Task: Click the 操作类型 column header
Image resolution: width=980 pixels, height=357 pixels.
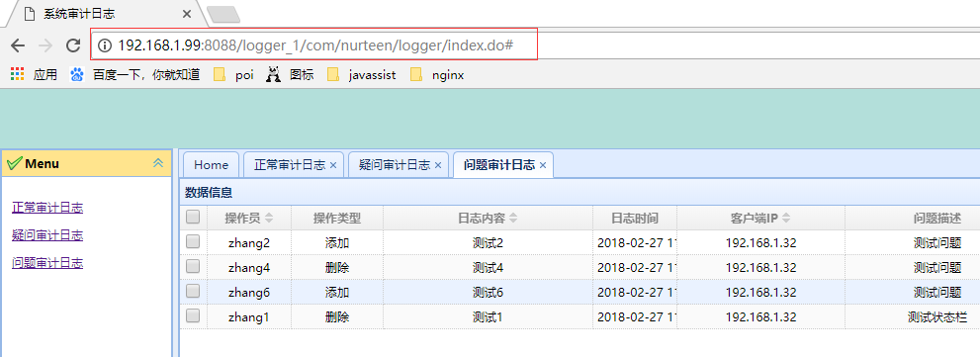Action: point(337,219)
